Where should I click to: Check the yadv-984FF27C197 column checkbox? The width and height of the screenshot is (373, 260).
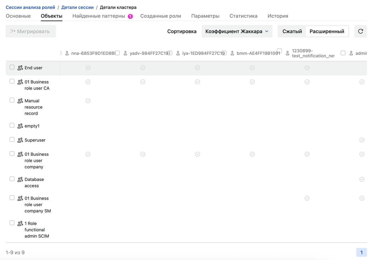click(117, 53)
